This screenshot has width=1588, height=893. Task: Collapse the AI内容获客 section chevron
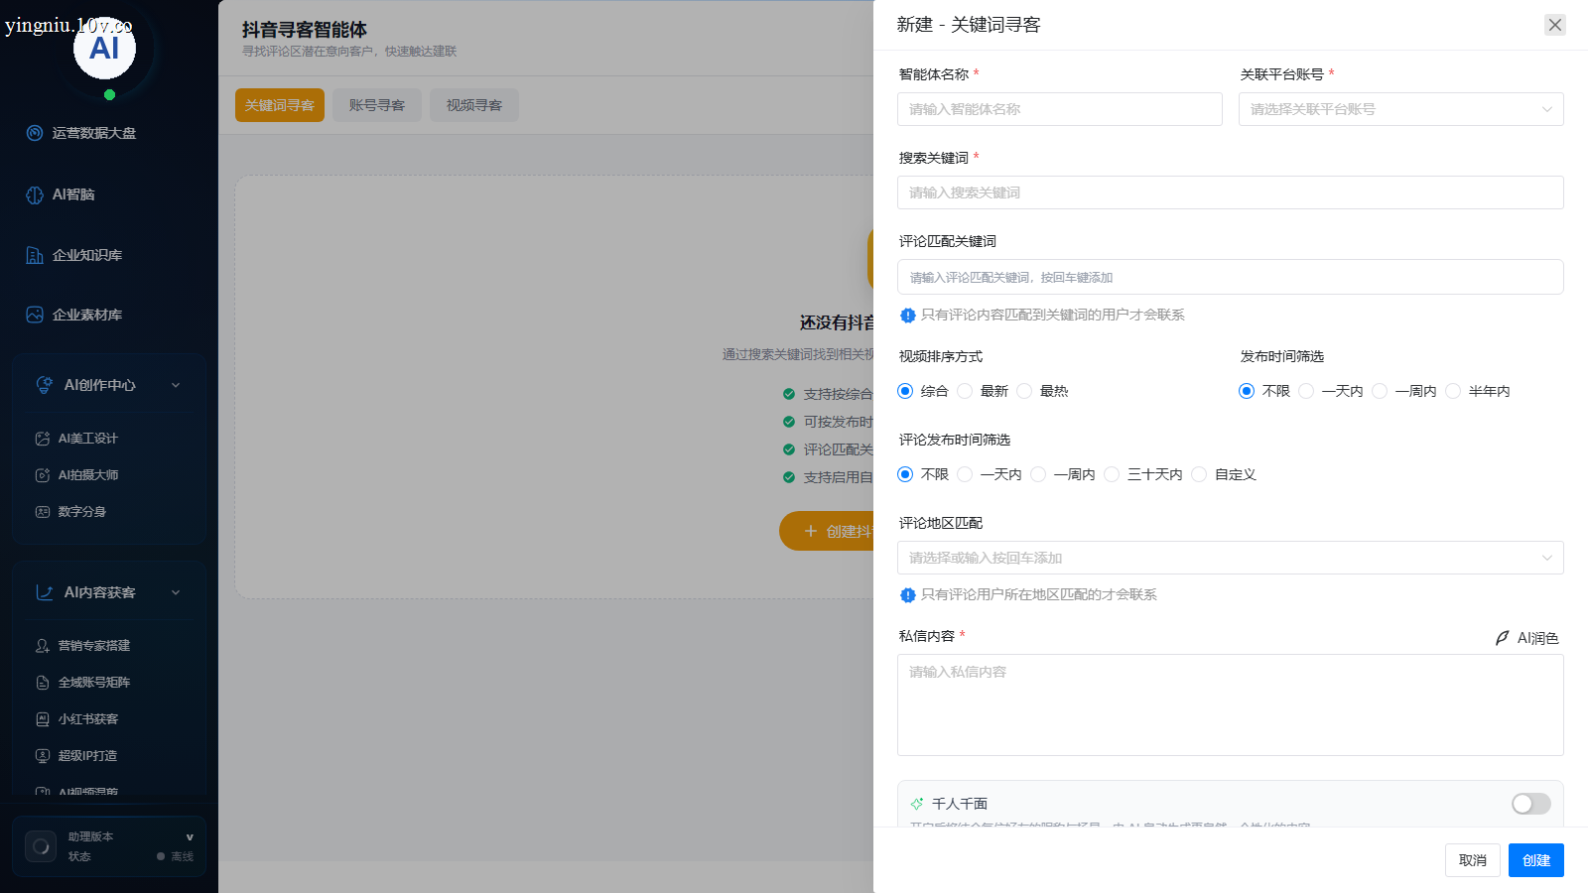point(176,592)
